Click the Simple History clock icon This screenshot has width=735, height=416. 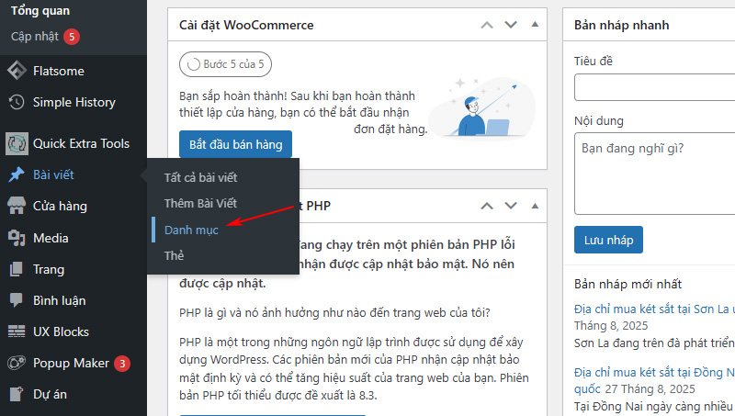17,102
